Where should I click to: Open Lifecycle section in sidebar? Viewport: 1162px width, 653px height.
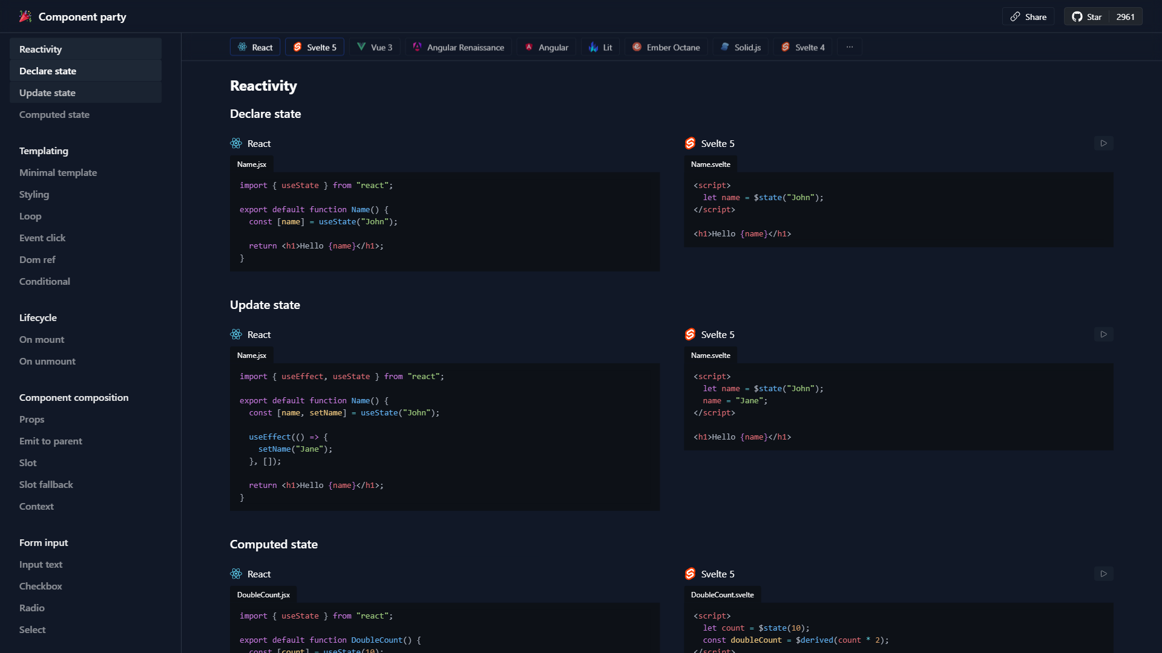pos(85,317)
